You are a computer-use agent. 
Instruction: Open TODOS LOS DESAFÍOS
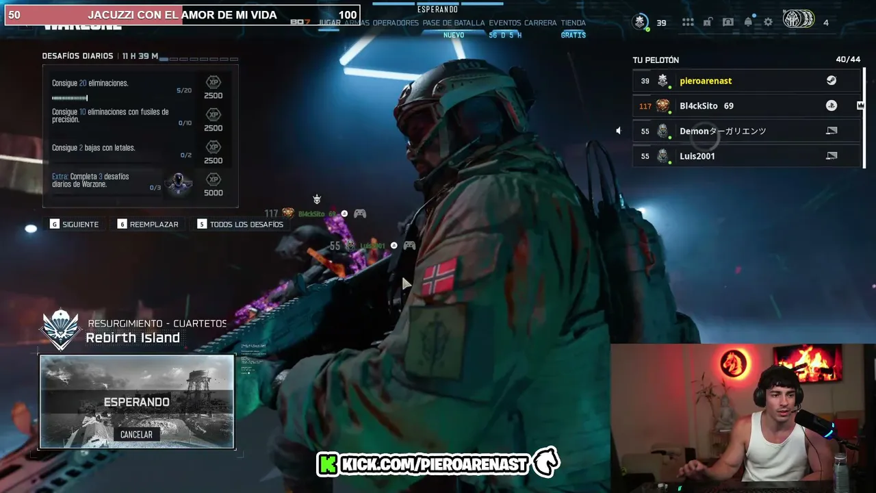click(x=240, y=224)
